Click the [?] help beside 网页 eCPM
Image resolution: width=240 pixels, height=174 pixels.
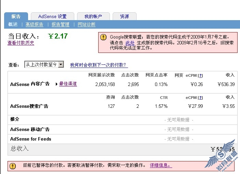pos(200,75)
